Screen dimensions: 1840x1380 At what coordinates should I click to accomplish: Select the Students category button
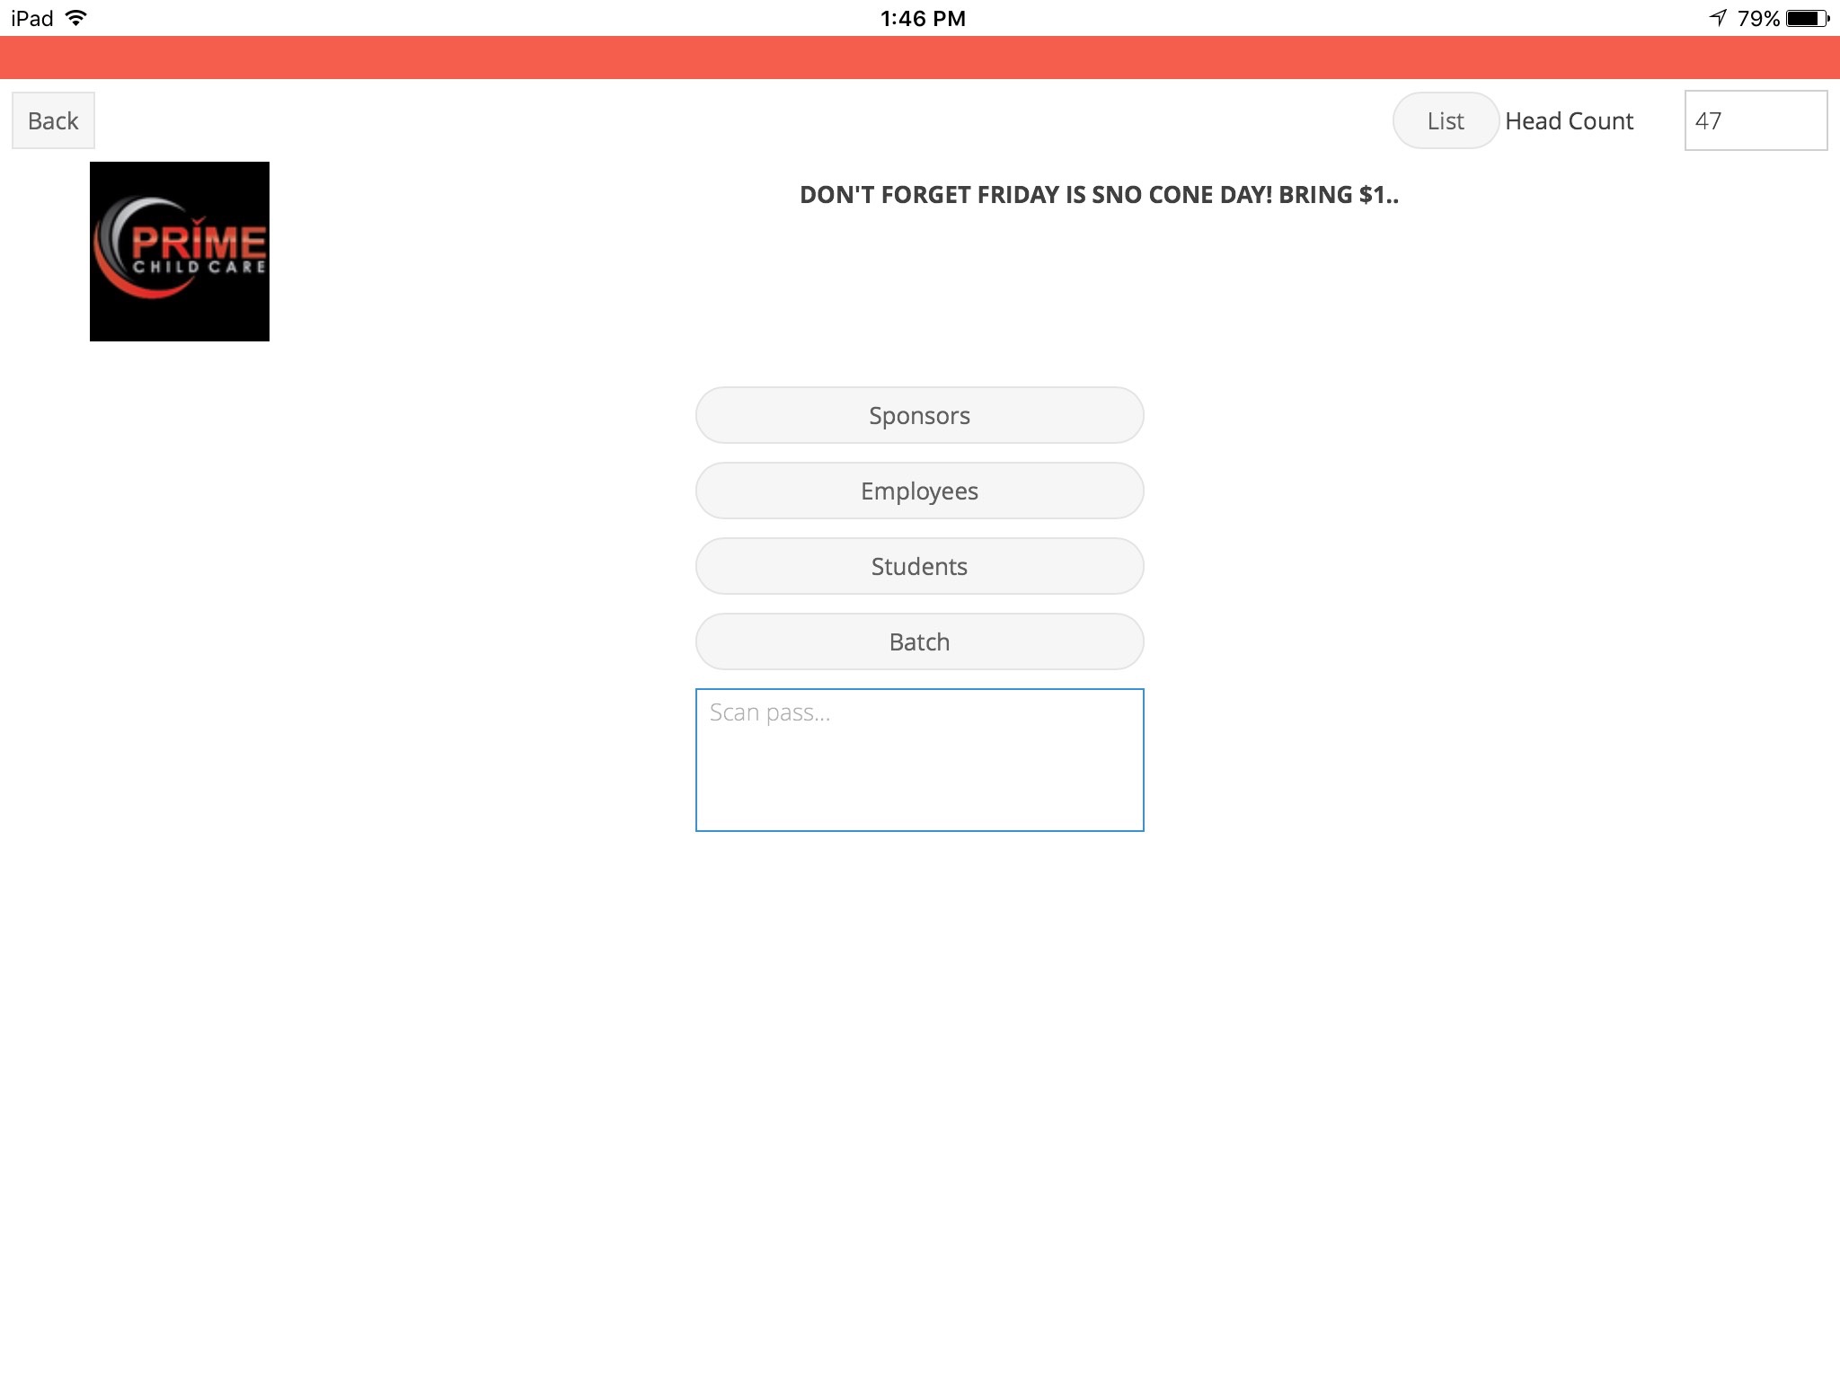click(x=918, y=565)
